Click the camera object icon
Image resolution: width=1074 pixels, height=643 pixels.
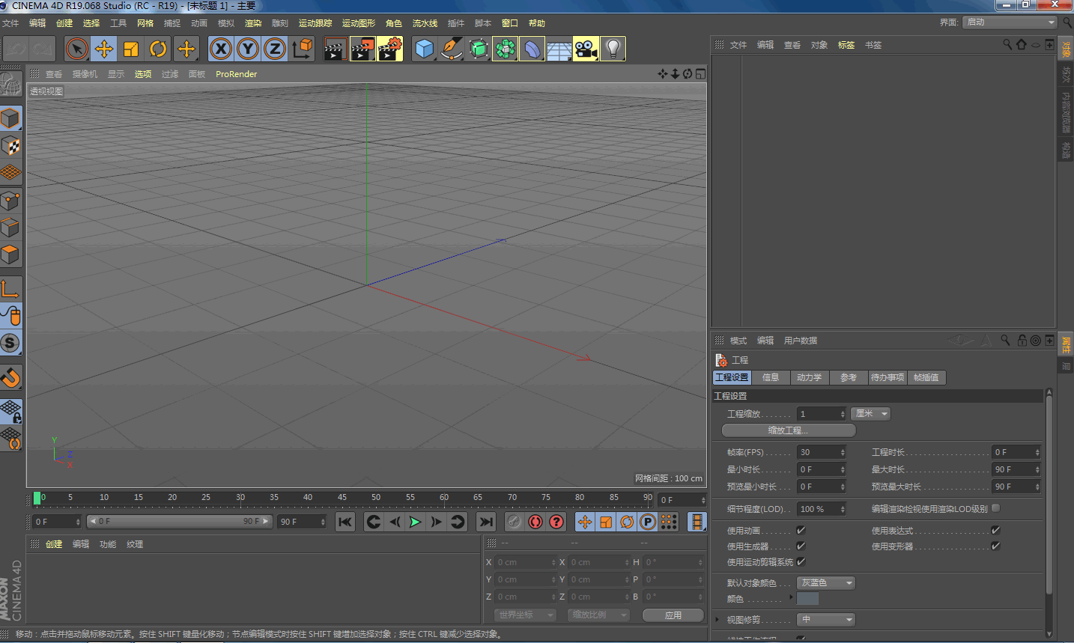(586, 49)
